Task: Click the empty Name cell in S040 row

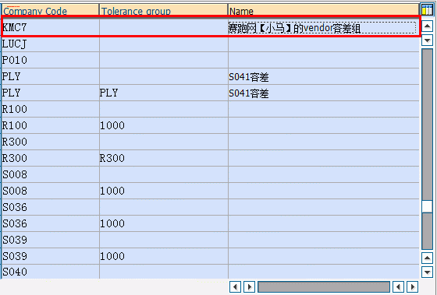Action: [x=324, y=272]
